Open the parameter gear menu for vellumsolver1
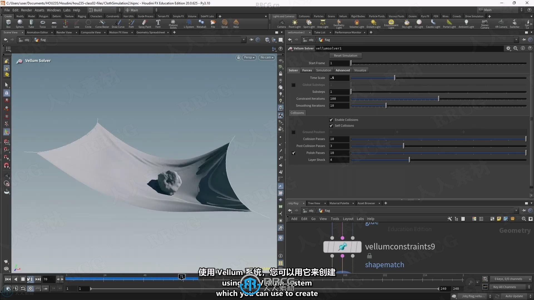 click(508, 48)
